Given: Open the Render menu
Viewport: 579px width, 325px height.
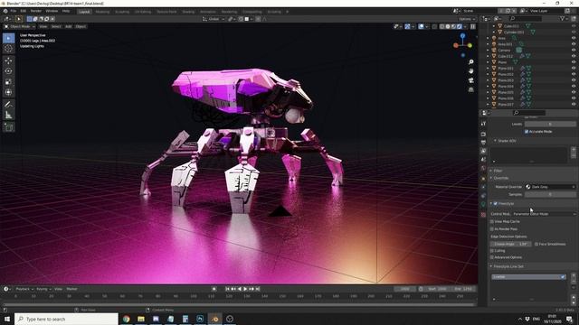Looking at the screenshot, I should [36, 11].
